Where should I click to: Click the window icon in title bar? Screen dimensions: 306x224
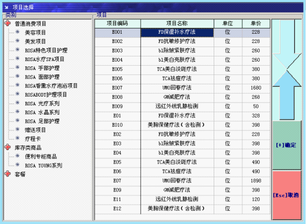pyautogui.click(x=7, y=8)
